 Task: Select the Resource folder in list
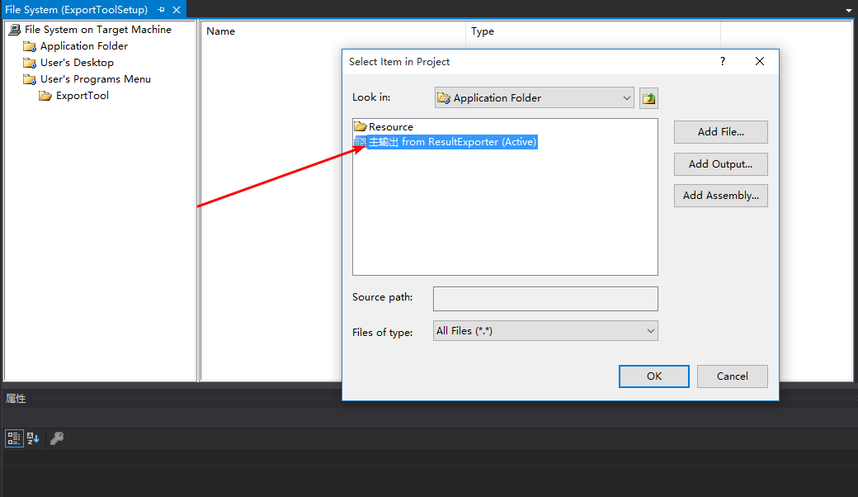tap(390, 127)
